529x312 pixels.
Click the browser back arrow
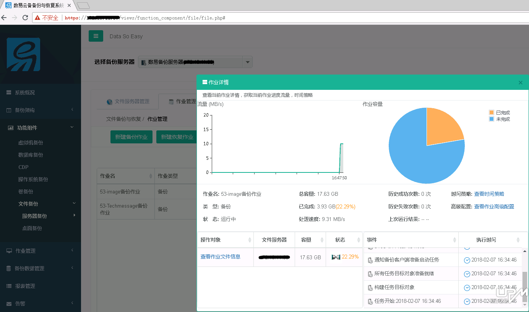[4, 18]
